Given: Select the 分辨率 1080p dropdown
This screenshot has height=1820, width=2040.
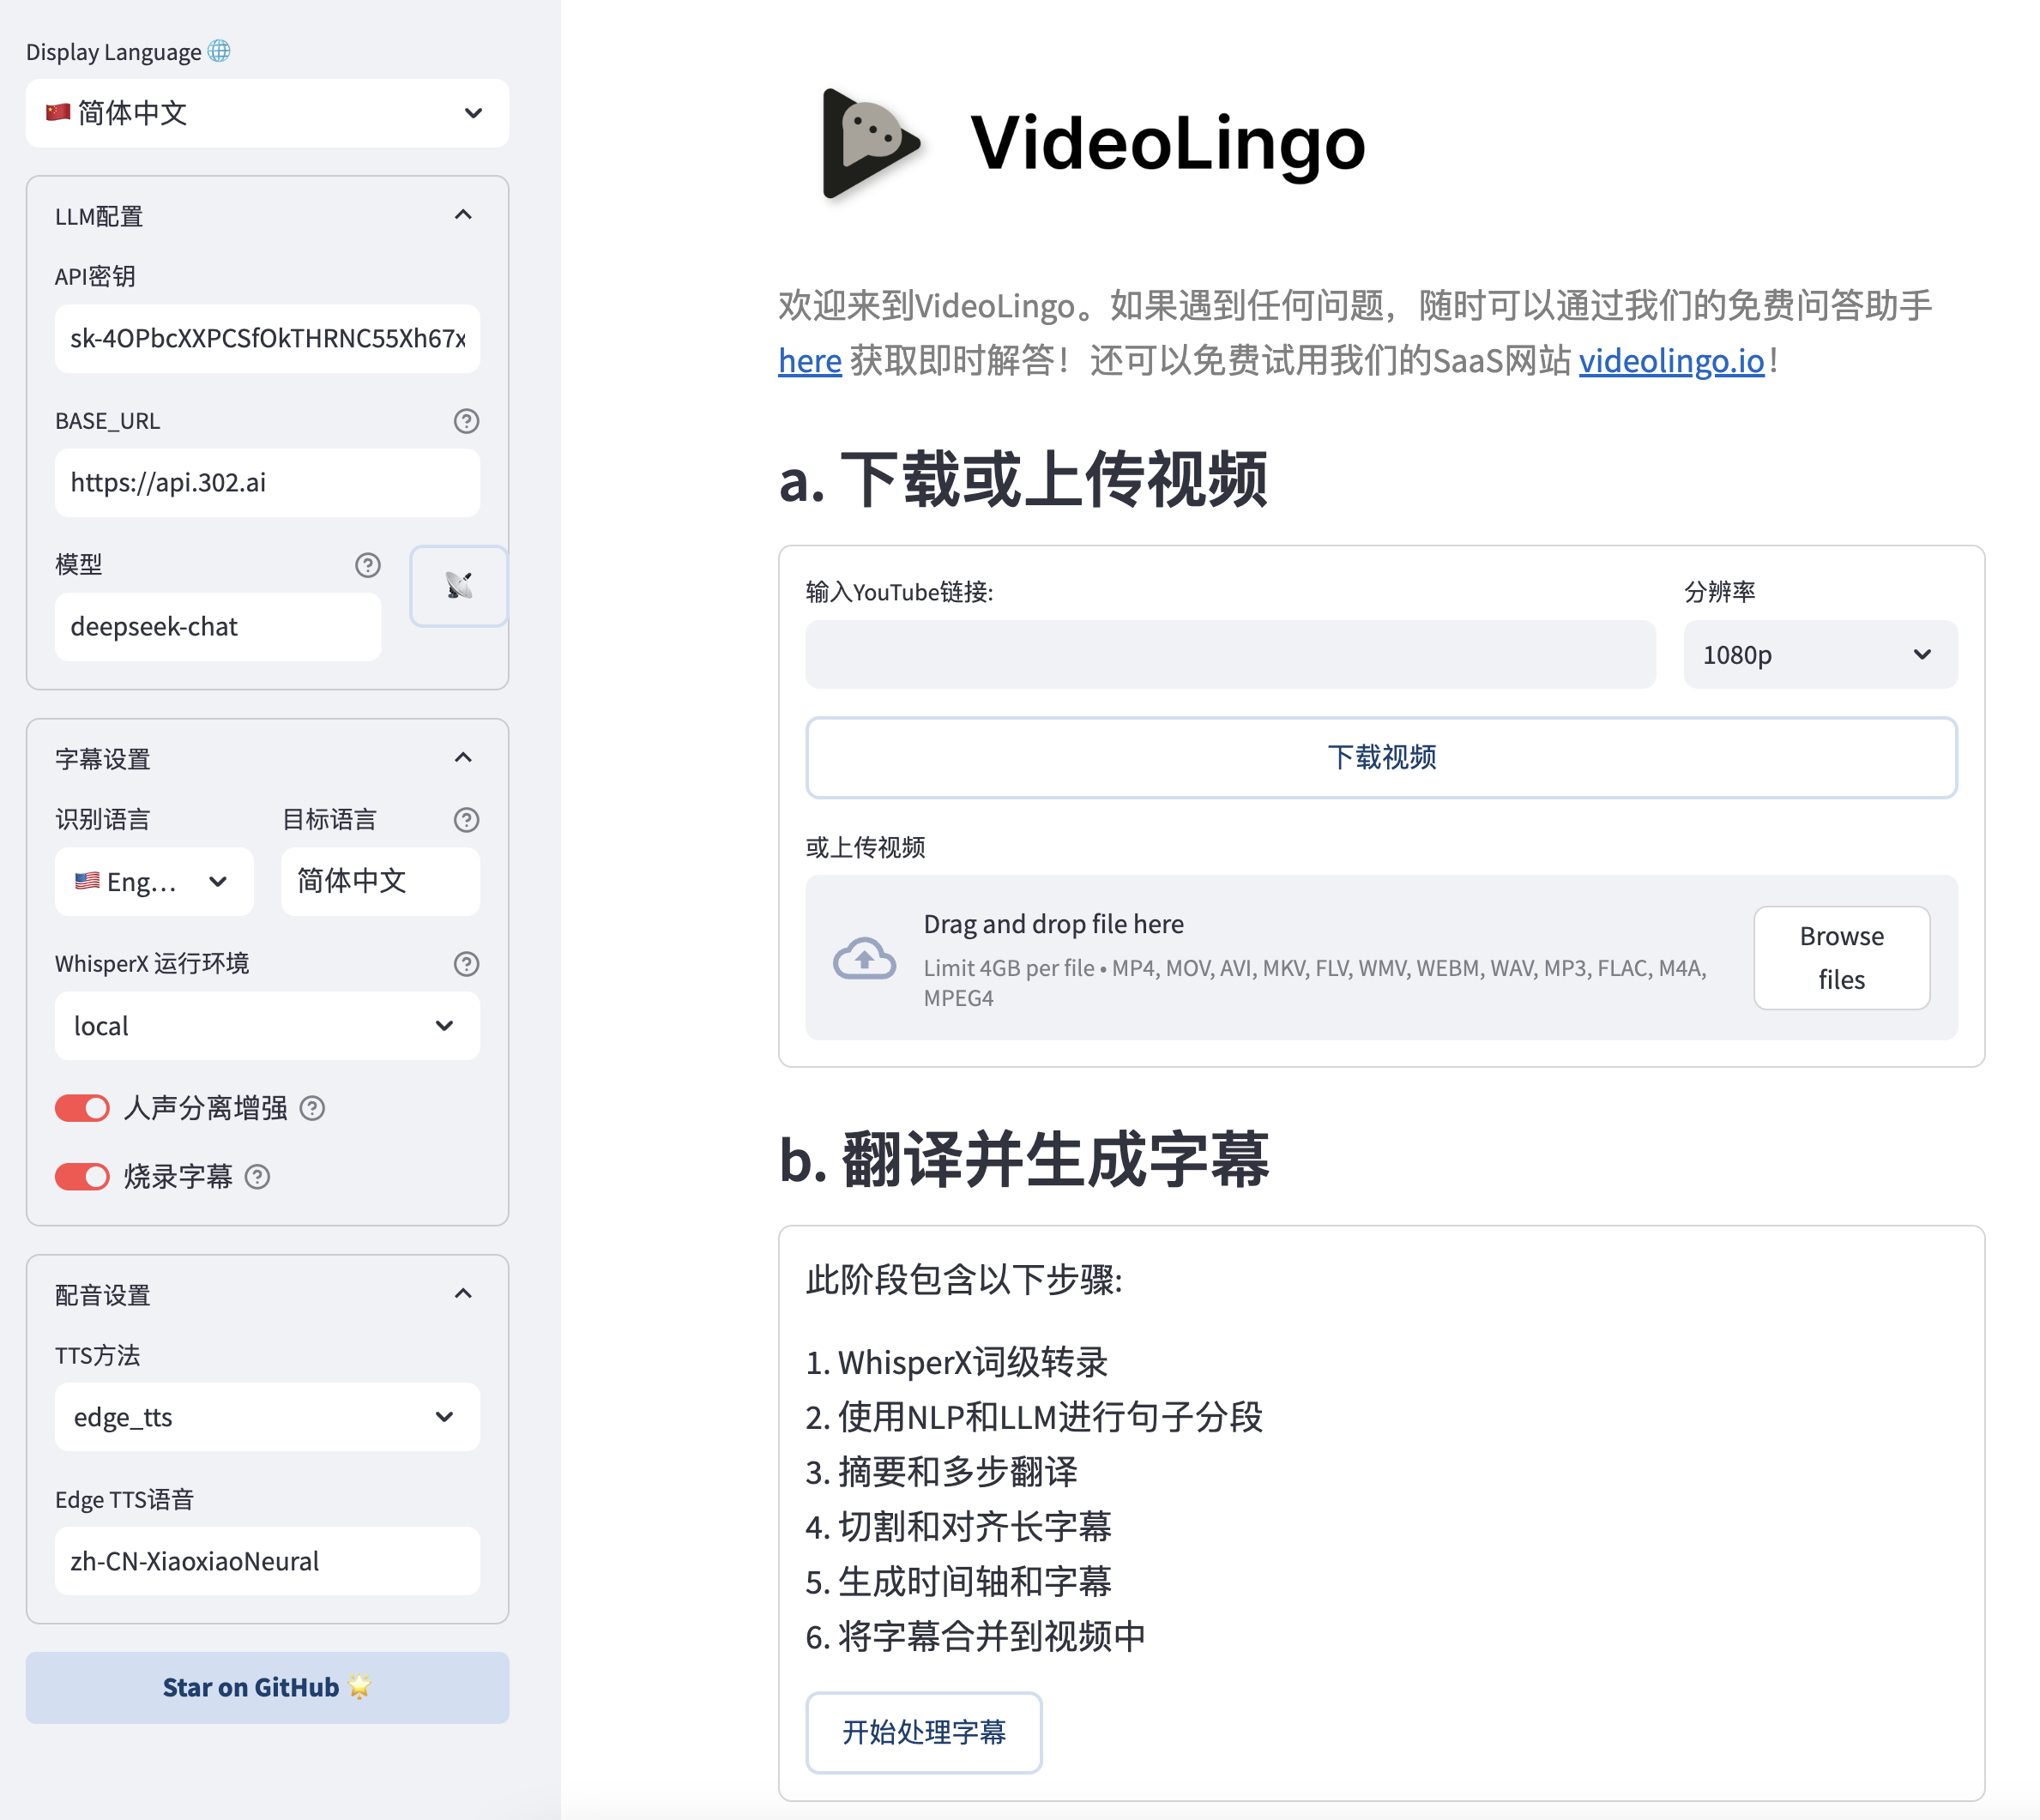Looking at the screenshot, I should coord(1812,654).
